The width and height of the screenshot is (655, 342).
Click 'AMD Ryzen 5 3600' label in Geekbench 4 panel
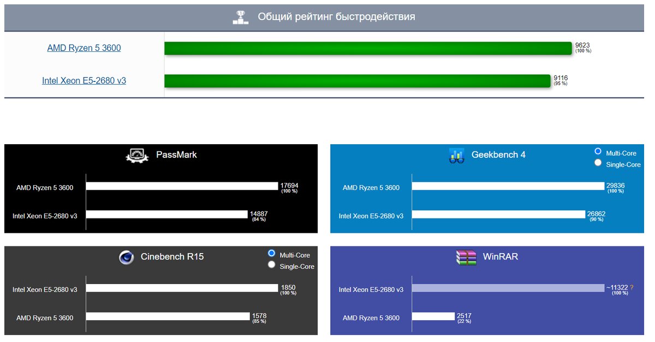[x=371, y=187]
